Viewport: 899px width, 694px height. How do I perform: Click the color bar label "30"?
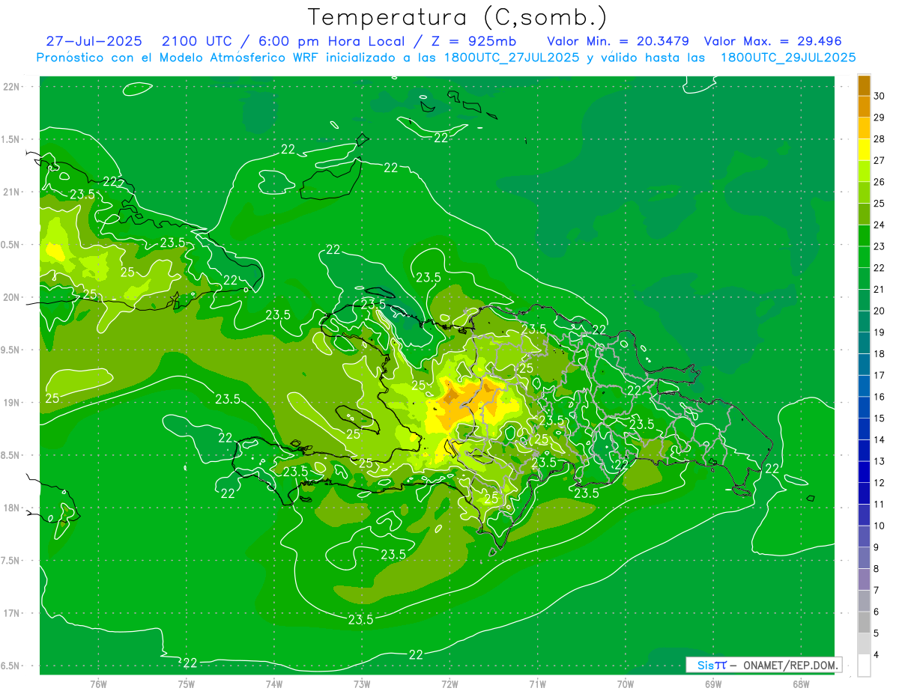pyautogui.click(x=880, y=96)
